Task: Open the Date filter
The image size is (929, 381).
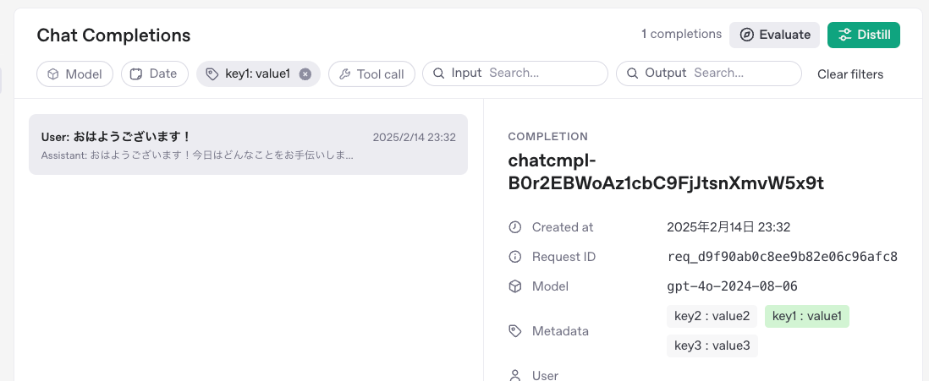Action: tap(155, 74)
